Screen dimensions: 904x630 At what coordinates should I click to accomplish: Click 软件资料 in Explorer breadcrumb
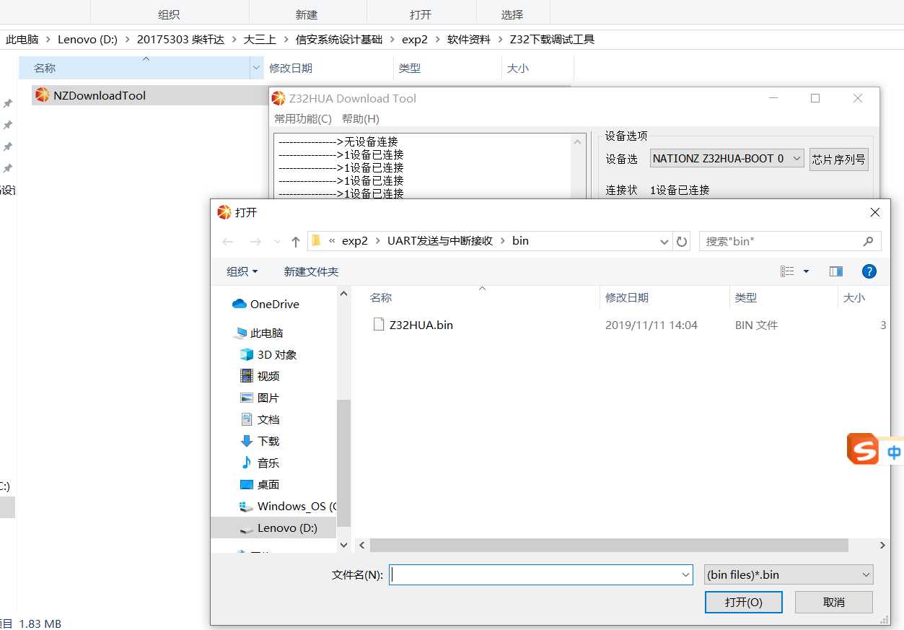tap(469, 40)
